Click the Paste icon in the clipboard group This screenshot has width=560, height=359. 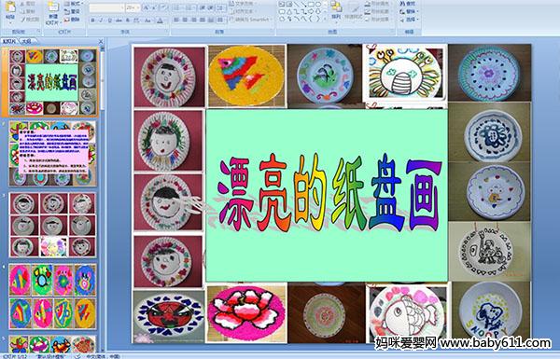10,7
